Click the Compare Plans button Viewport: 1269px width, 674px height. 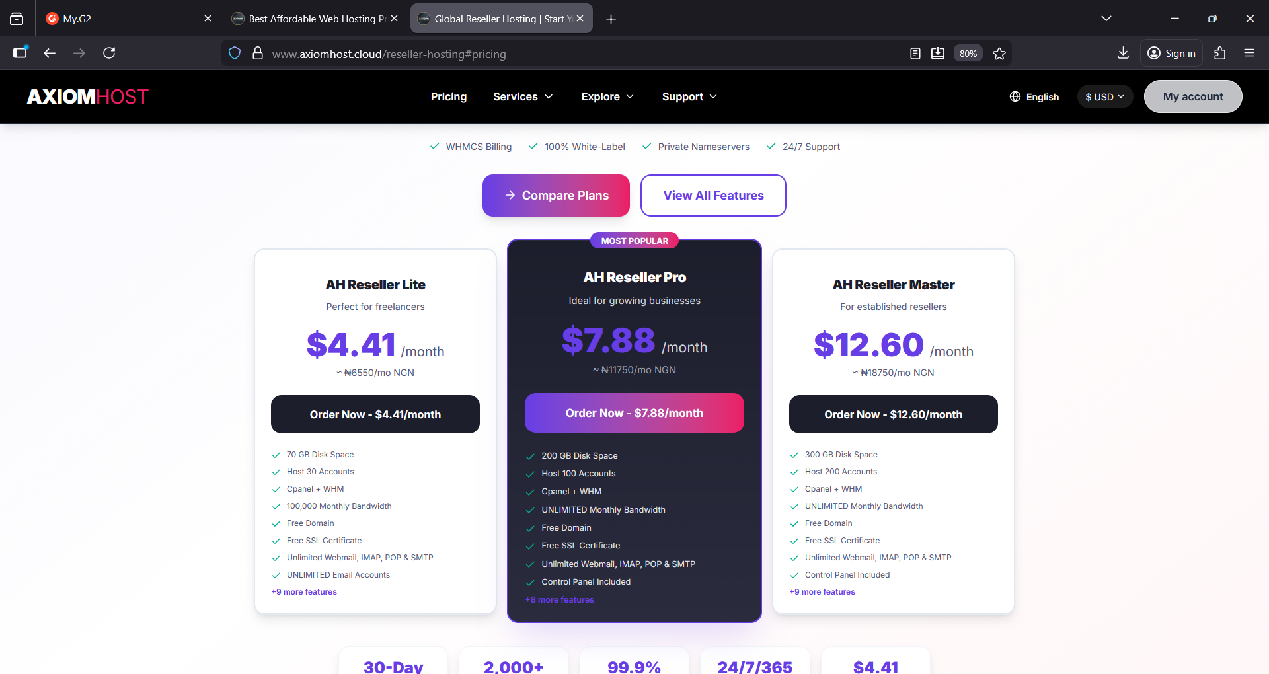556,196
